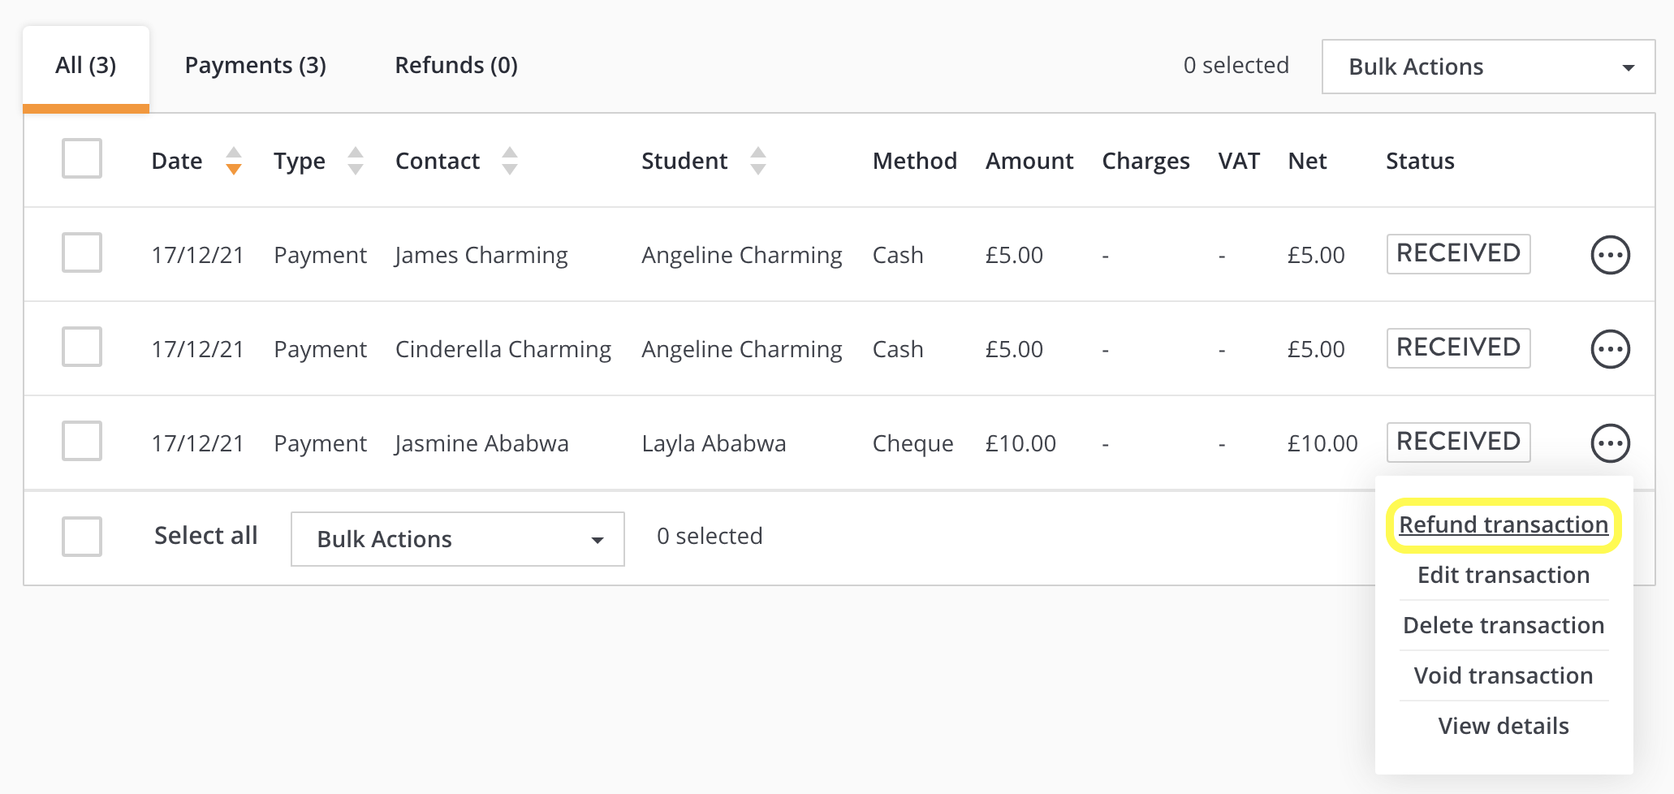Viewport: 1674px width, 794px height.
Task: Click RECEIVED status on Cinderella Charming row
Action: pos(1458,348)
